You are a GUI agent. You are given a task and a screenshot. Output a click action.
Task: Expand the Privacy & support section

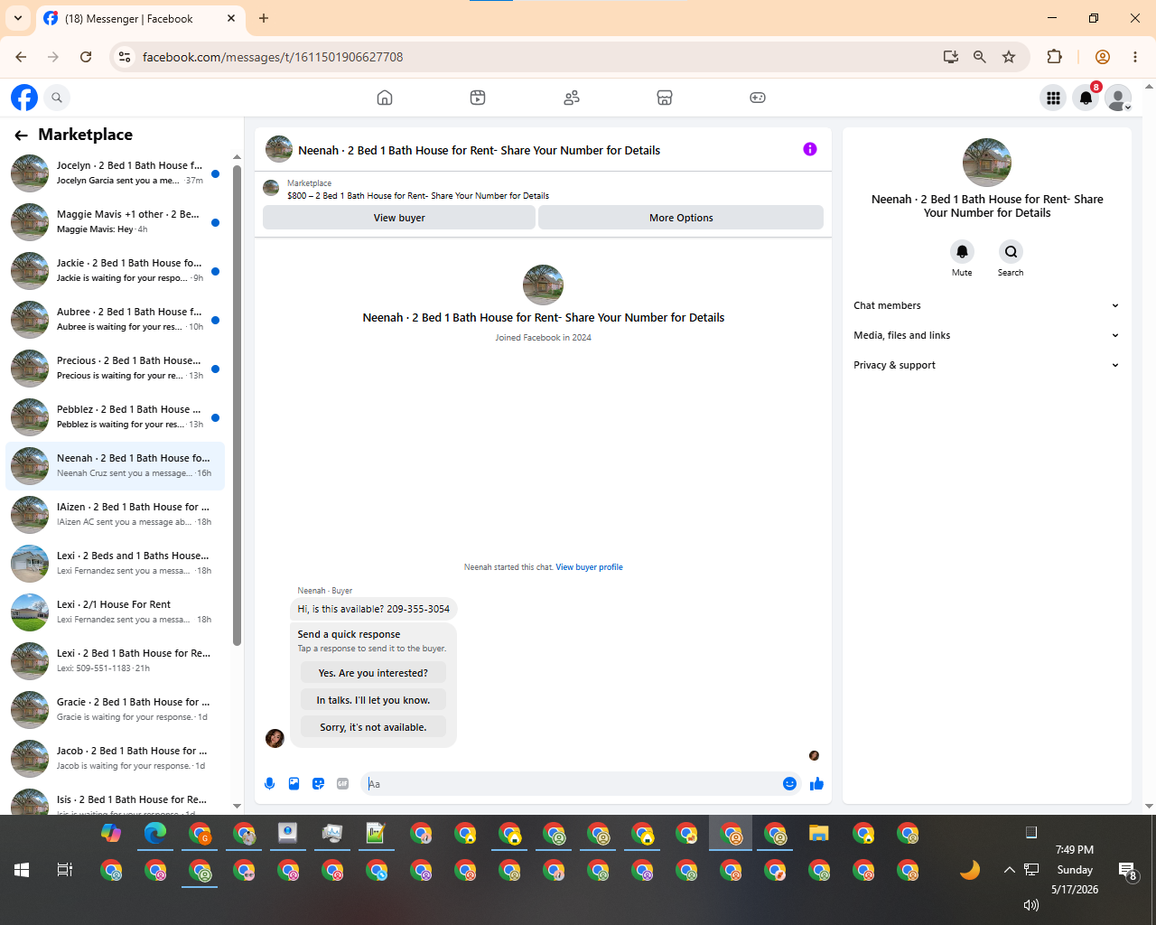point(986,365)
